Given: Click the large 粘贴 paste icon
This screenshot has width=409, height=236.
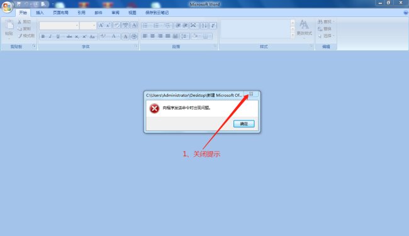Looking at the screenshot, I should click(9, 25).
